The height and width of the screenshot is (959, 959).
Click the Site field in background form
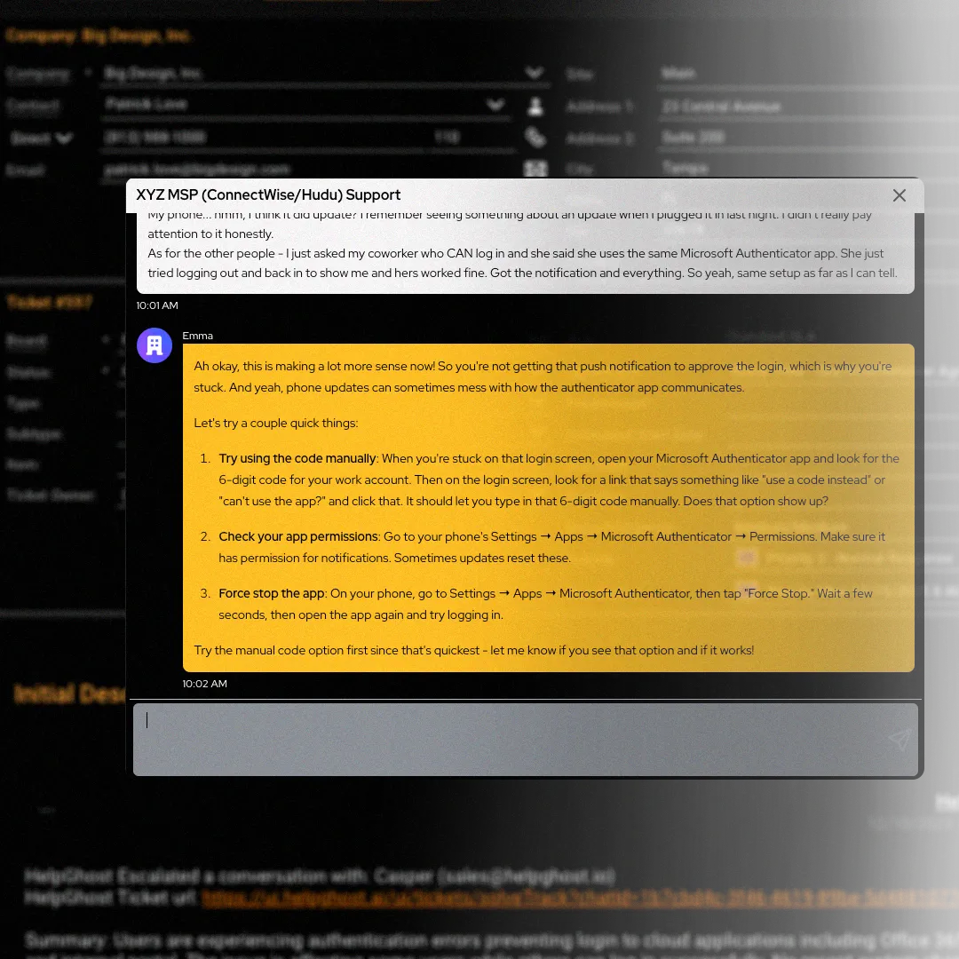(807, 74)
